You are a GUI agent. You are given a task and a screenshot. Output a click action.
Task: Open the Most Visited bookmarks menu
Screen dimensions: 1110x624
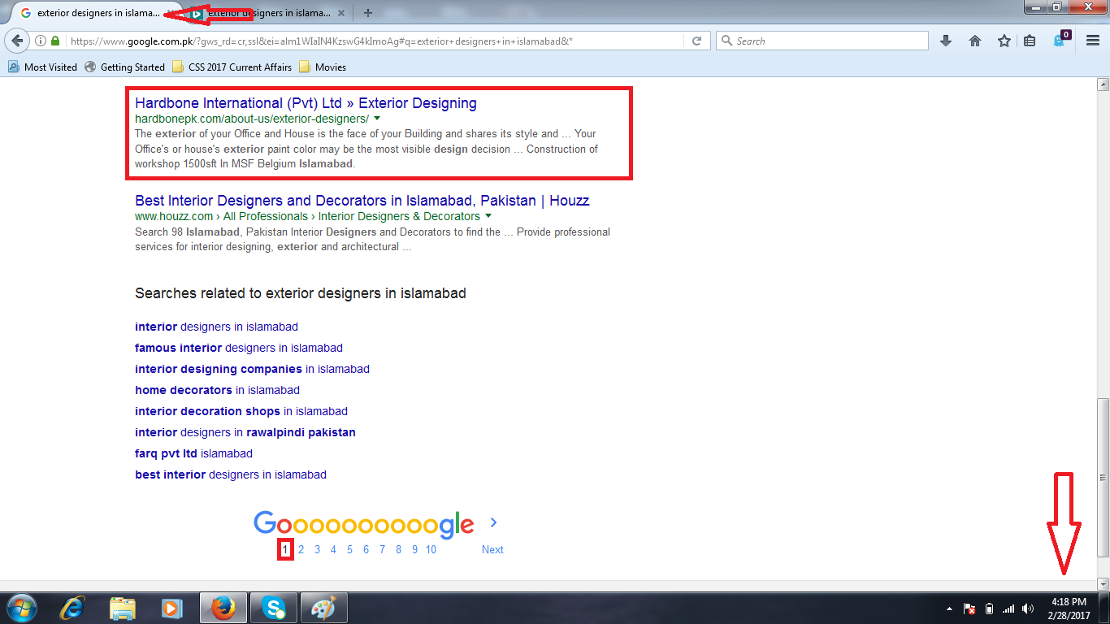tap(43, 67)
